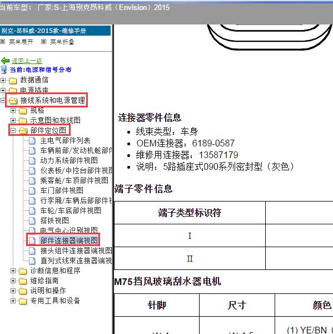Expand the 说明和操作 node

[x=13, y=291]
